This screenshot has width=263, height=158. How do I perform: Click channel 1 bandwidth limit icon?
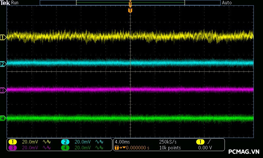pyautogui.click(x=47, y=142)
